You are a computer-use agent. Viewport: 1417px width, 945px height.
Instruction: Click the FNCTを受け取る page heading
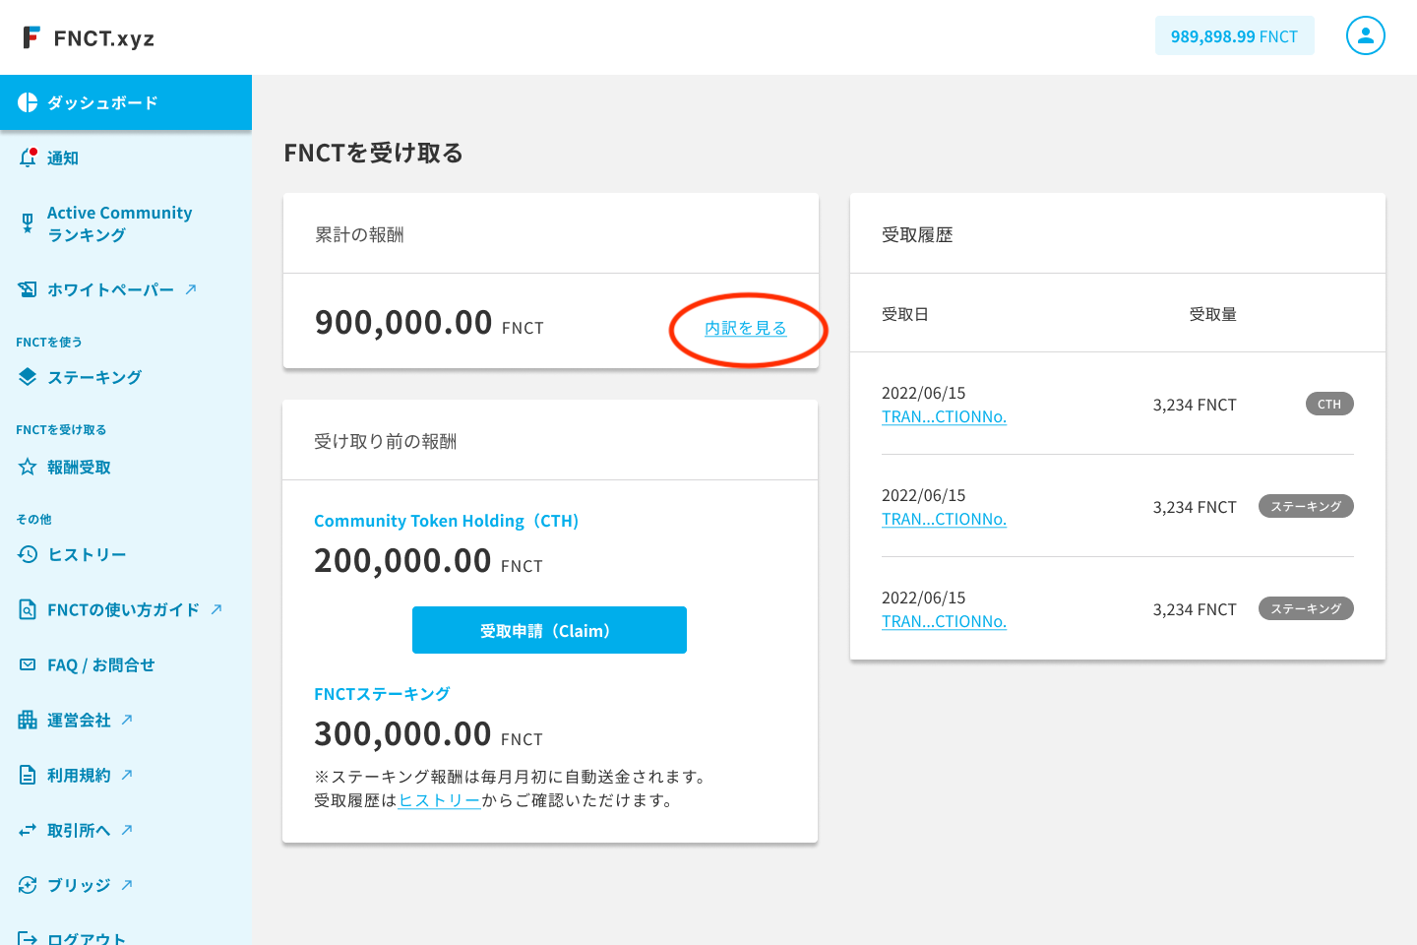pos(373,153)
